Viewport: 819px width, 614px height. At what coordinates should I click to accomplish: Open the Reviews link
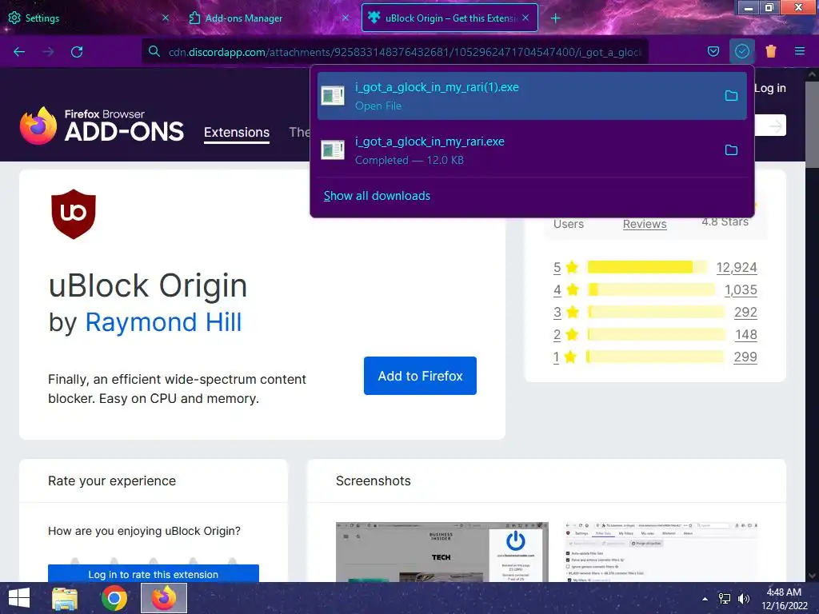pyautogui.click(x=645, y=224)
